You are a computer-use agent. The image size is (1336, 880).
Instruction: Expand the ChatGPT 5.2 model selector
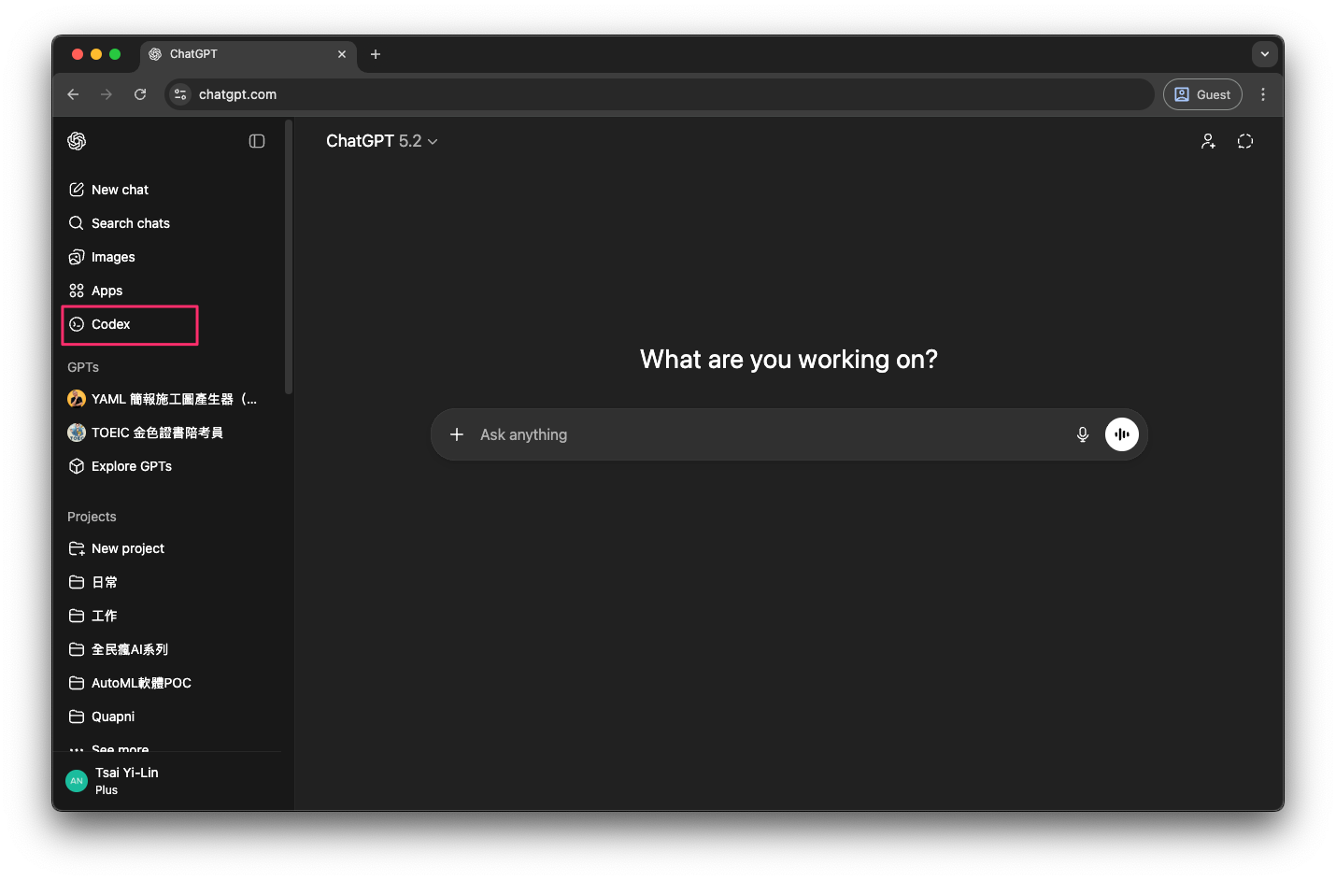381,141
